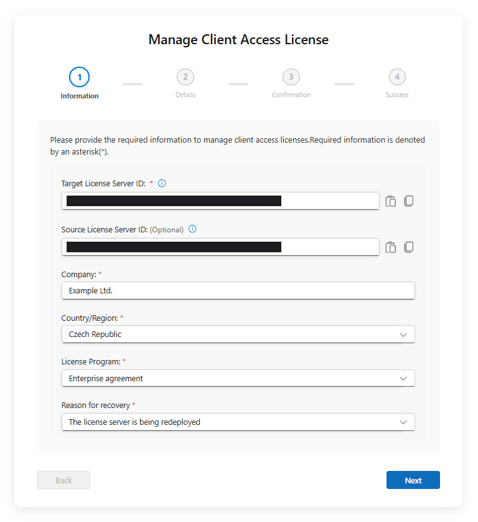The width and height of the screenshot is (478, 522).
Task: Click the Success step label
Action: [397, 95]
